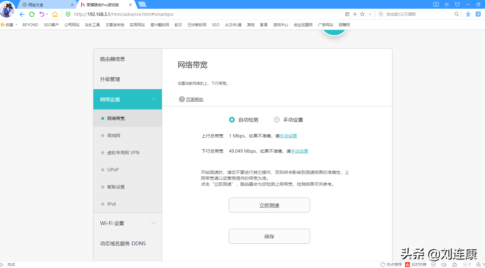Click the 立即测速 button
Screen dimensions: 485x268
[269, 205]
